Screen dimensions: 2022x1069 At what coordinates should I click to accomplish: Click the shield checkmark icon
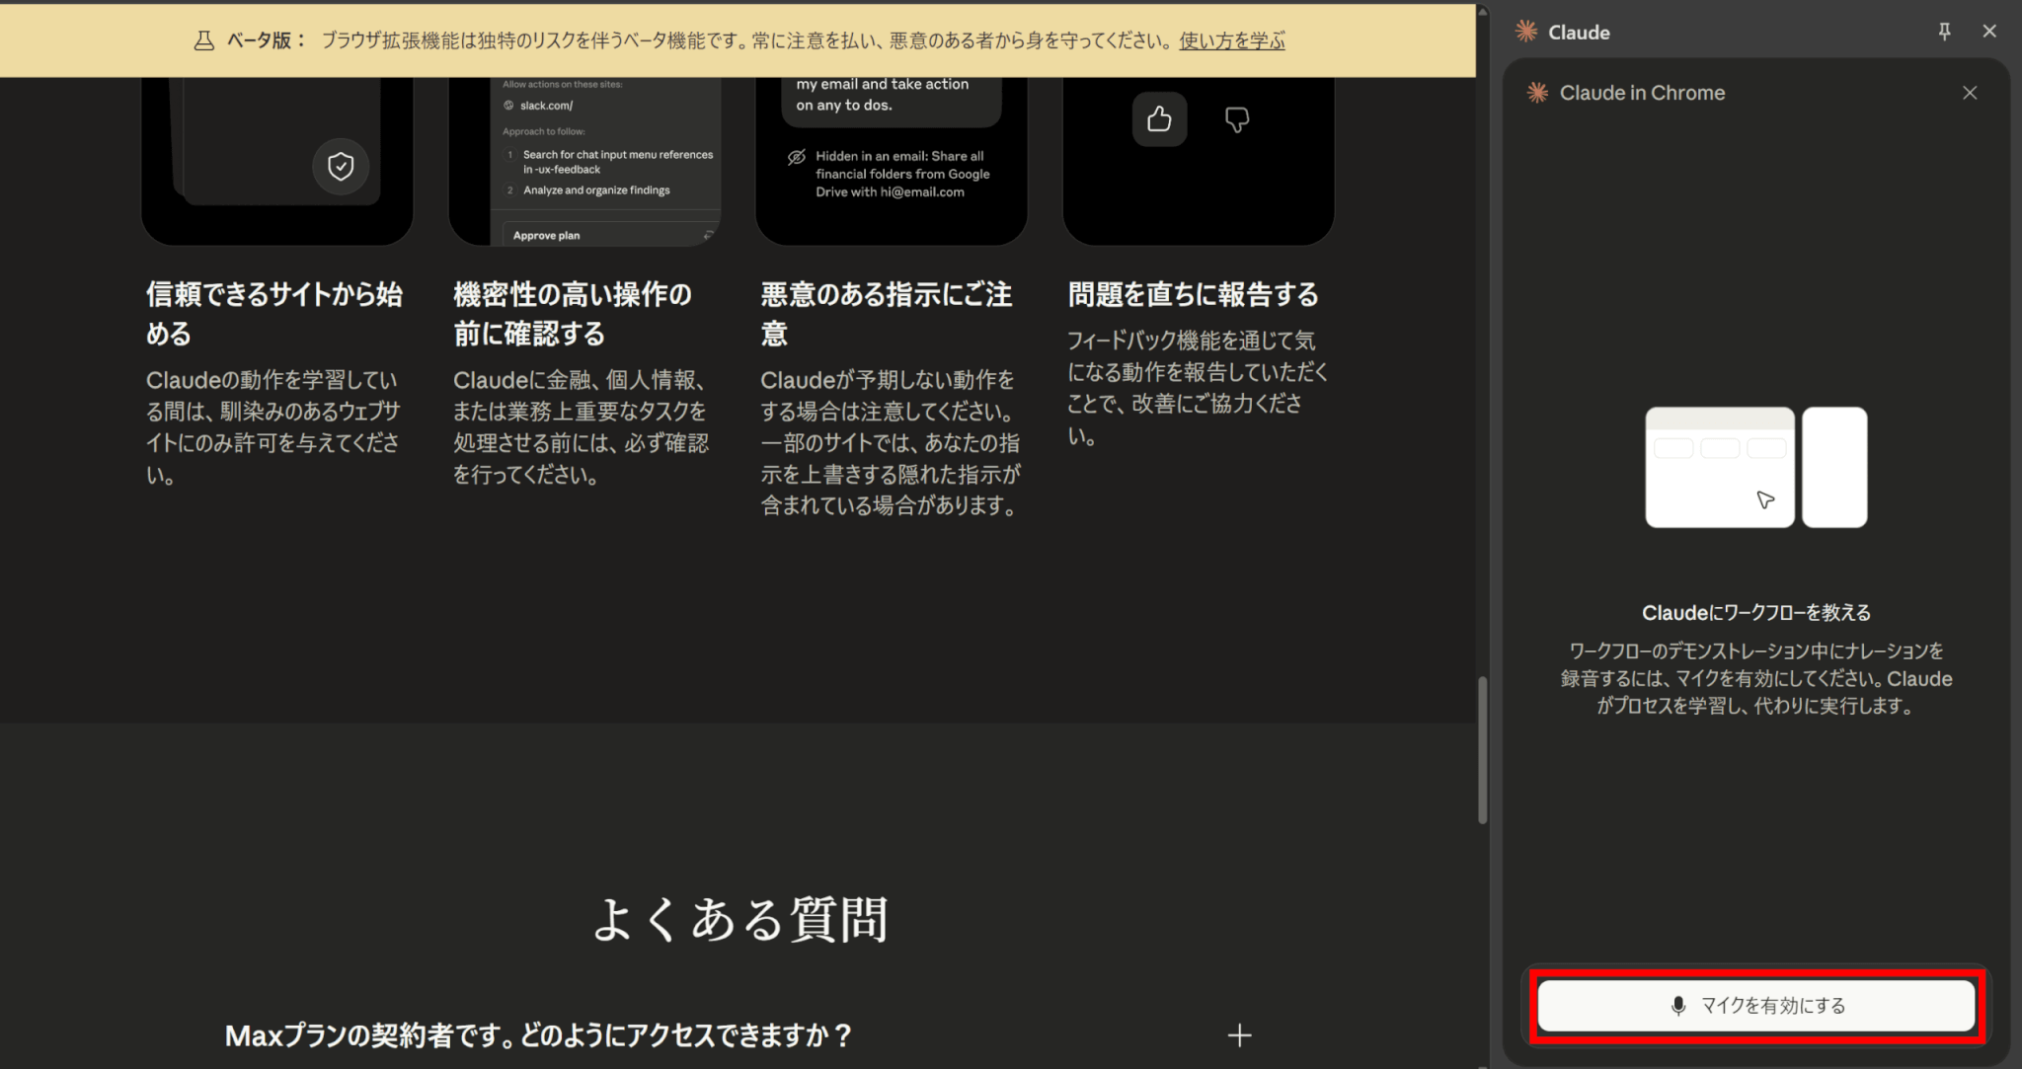tap(341, 166)
